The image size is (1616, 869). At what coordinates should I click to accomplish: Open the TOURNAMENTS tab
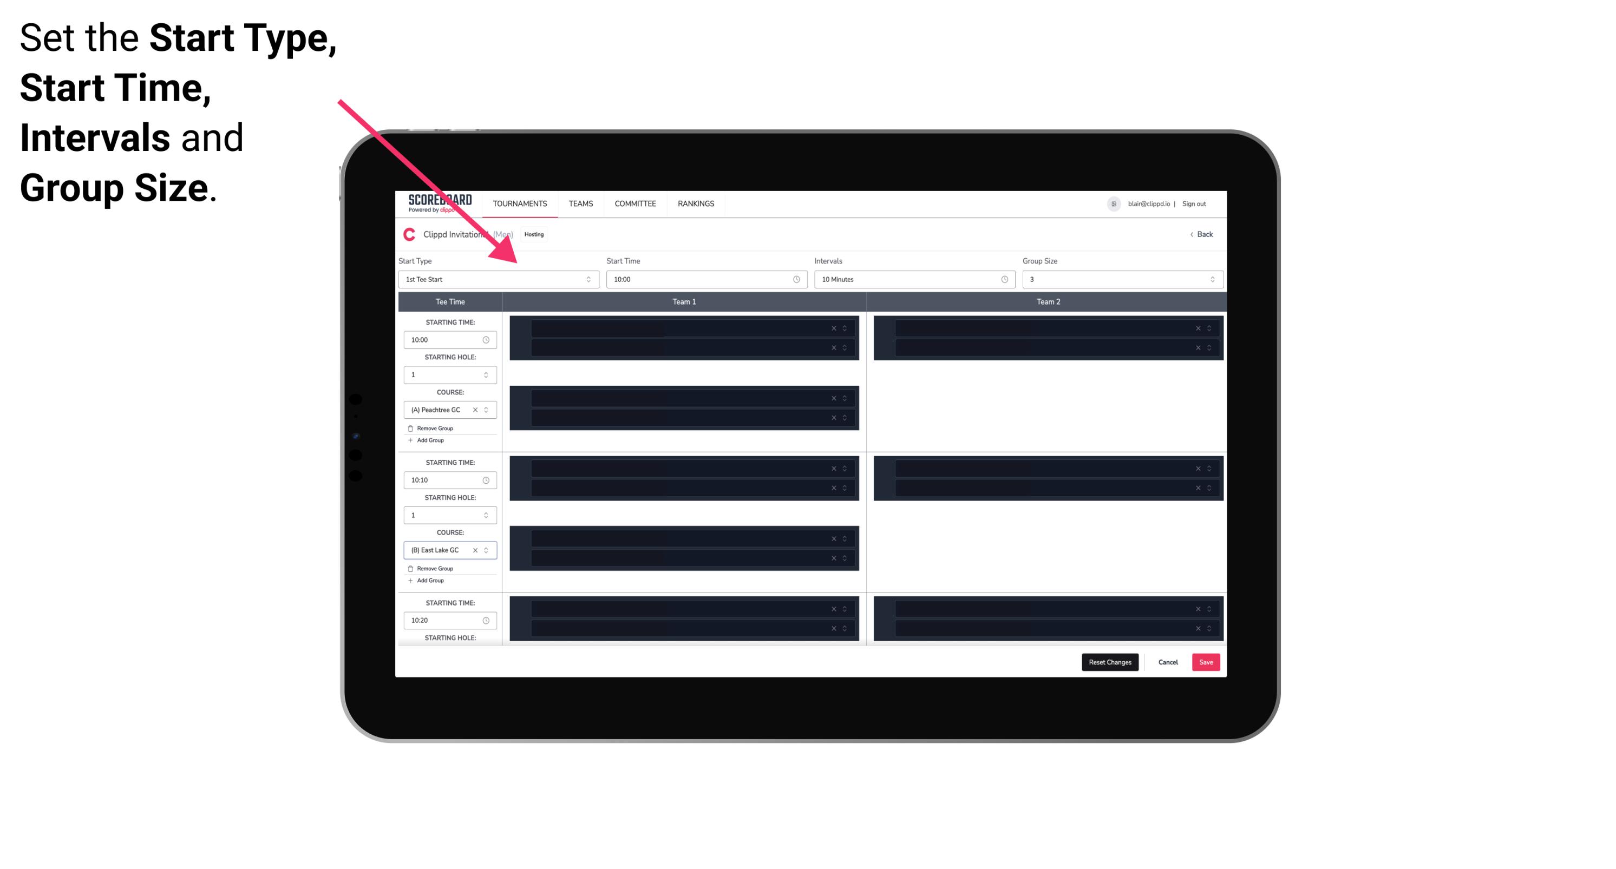point(520,205)
